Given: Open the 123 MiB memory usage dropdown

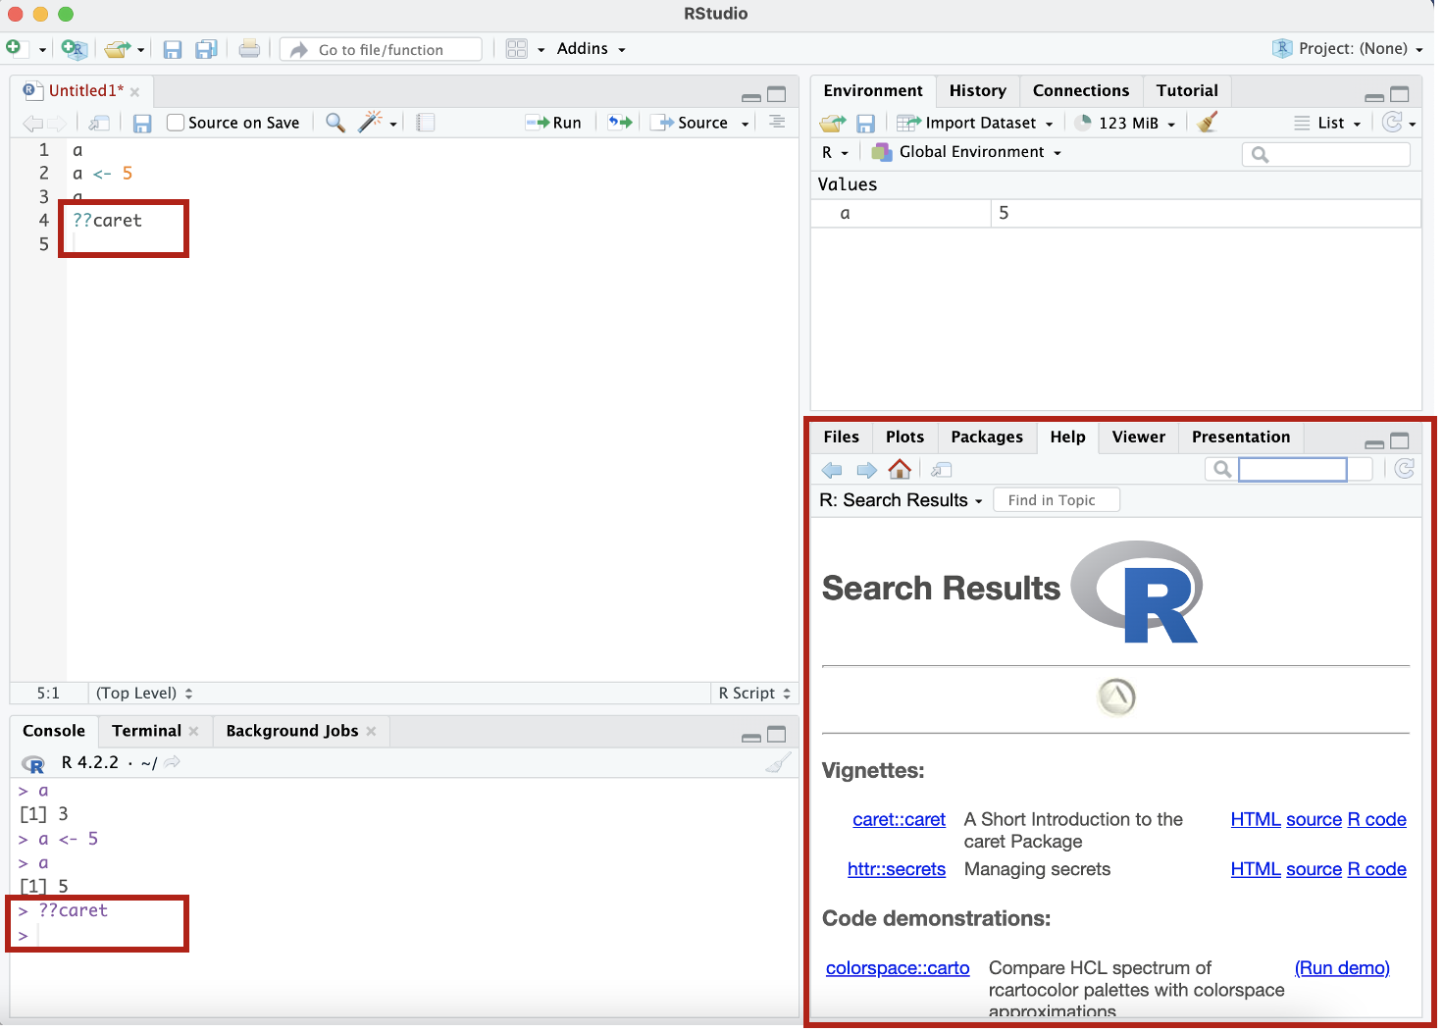Looking at the screenshot, I should [x=1124, y=123].
